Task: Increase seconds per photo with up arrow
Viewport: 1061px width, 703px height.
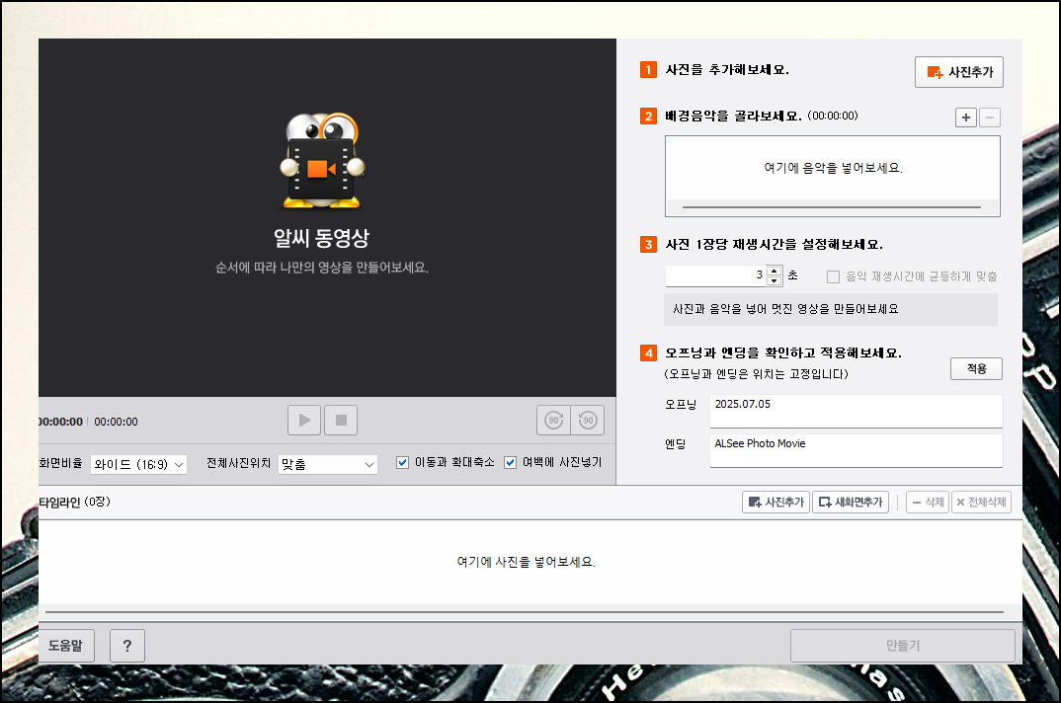Action: click(775, 271)
